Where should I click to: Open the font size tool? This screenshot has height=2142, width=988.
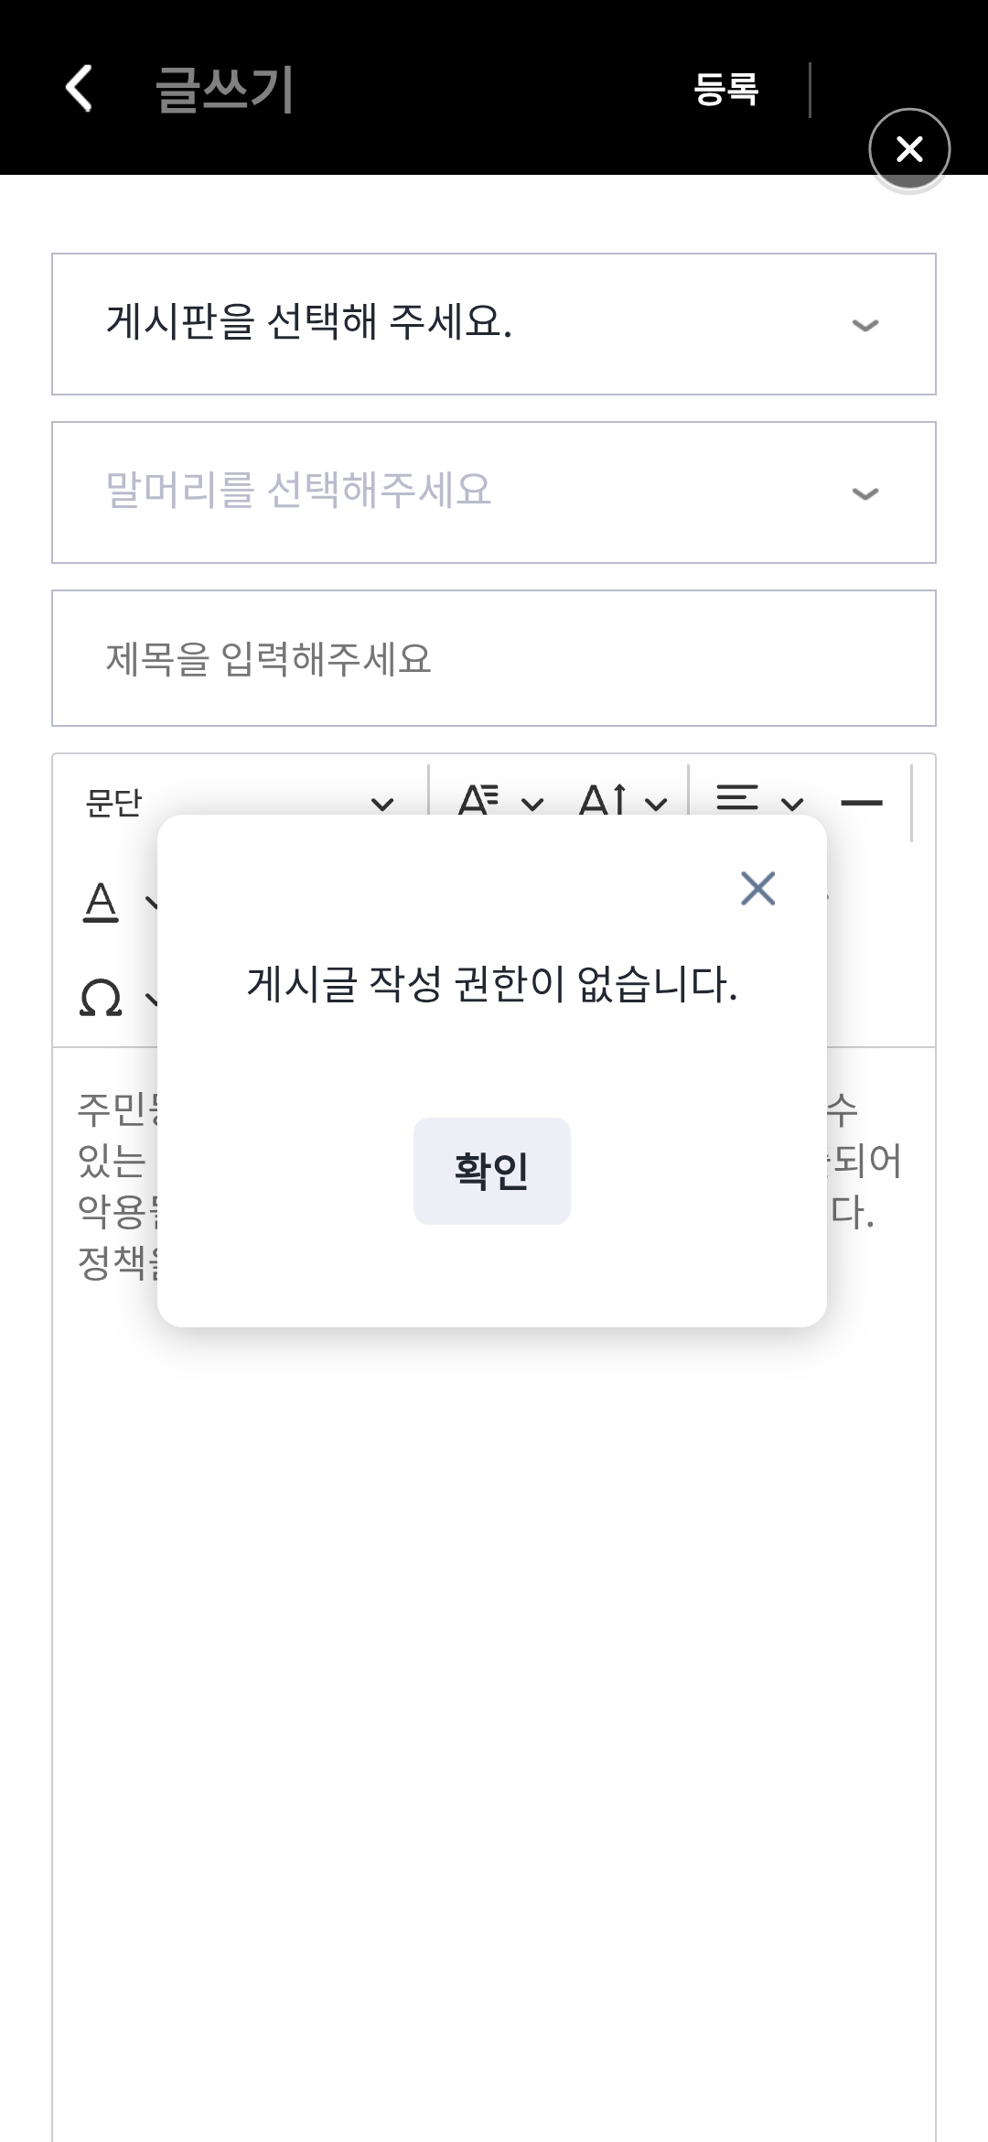[x=603, y=801]
